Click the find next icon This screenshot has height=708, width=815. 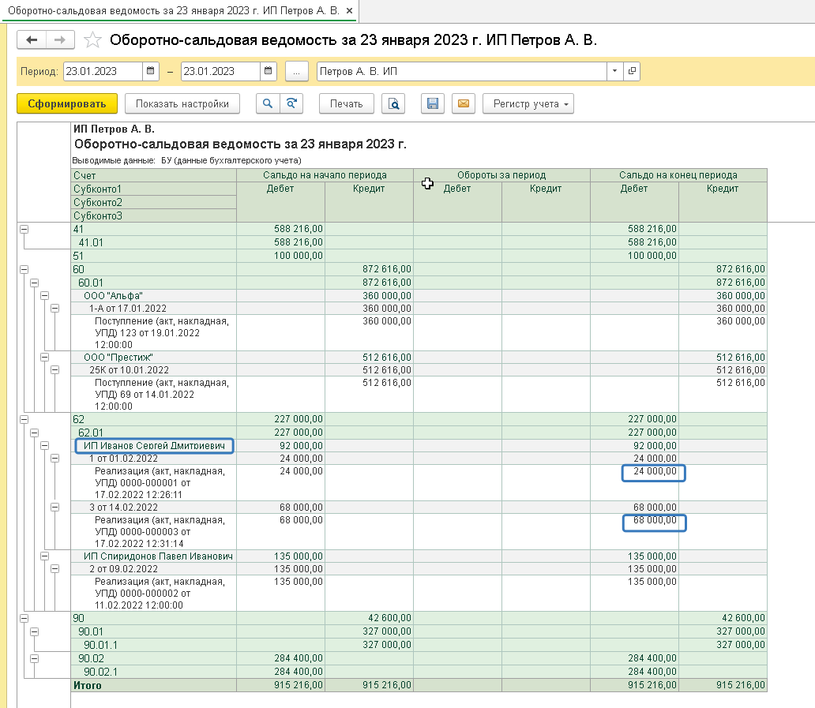point(291,103)
